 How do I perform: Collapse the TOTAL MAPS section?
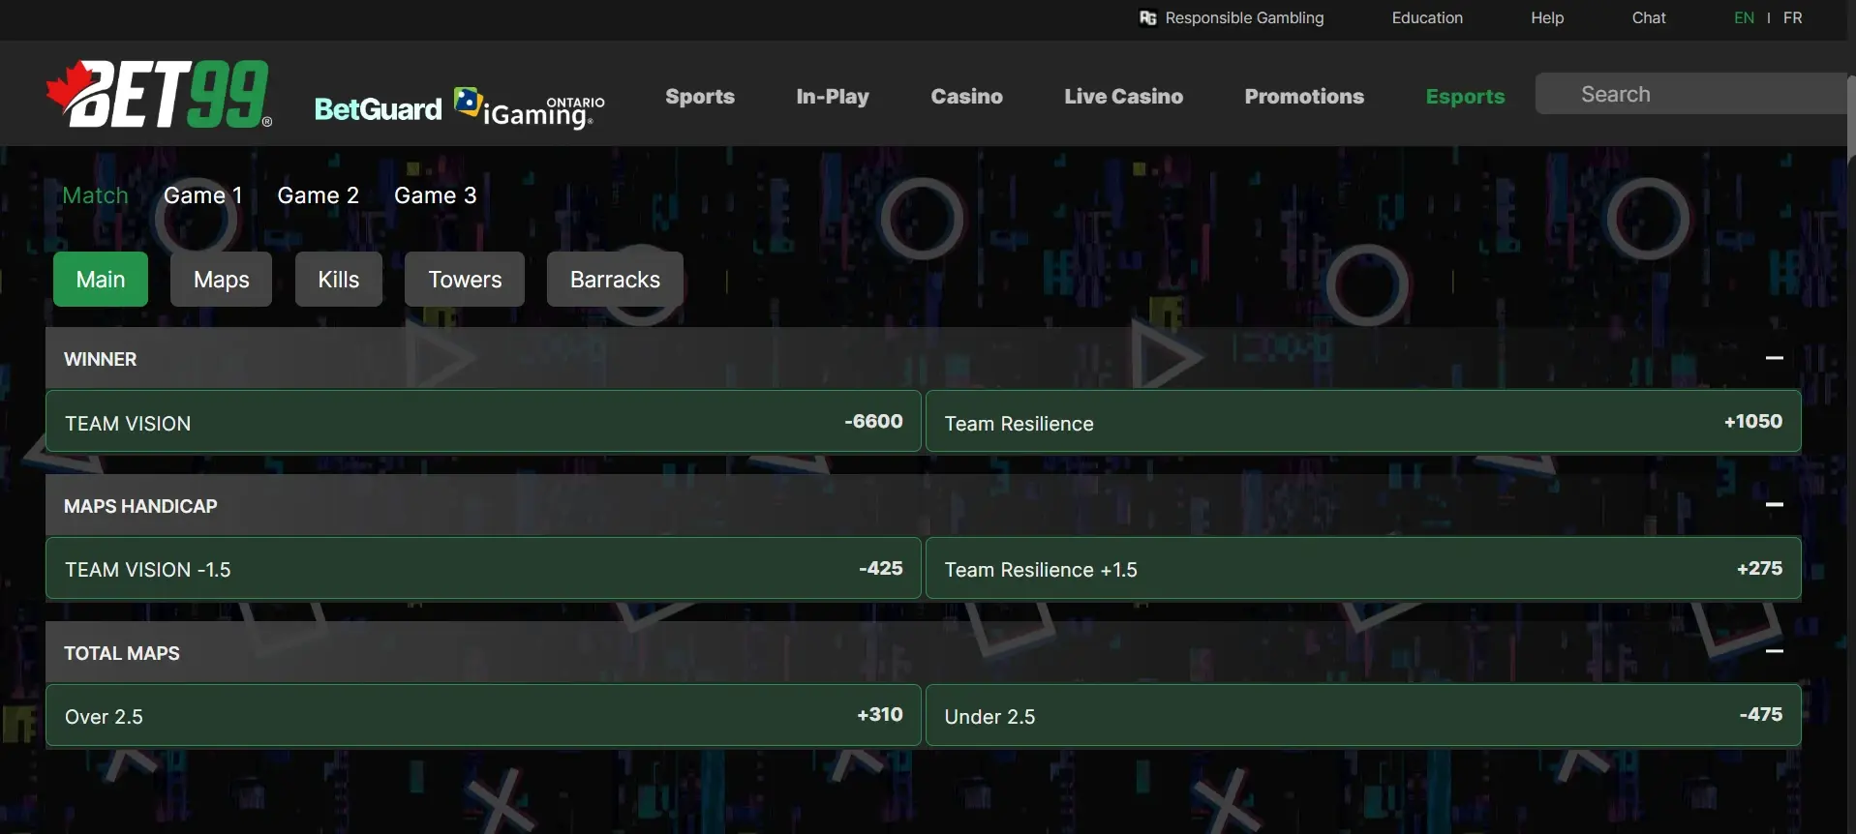tap(1774, 652)
